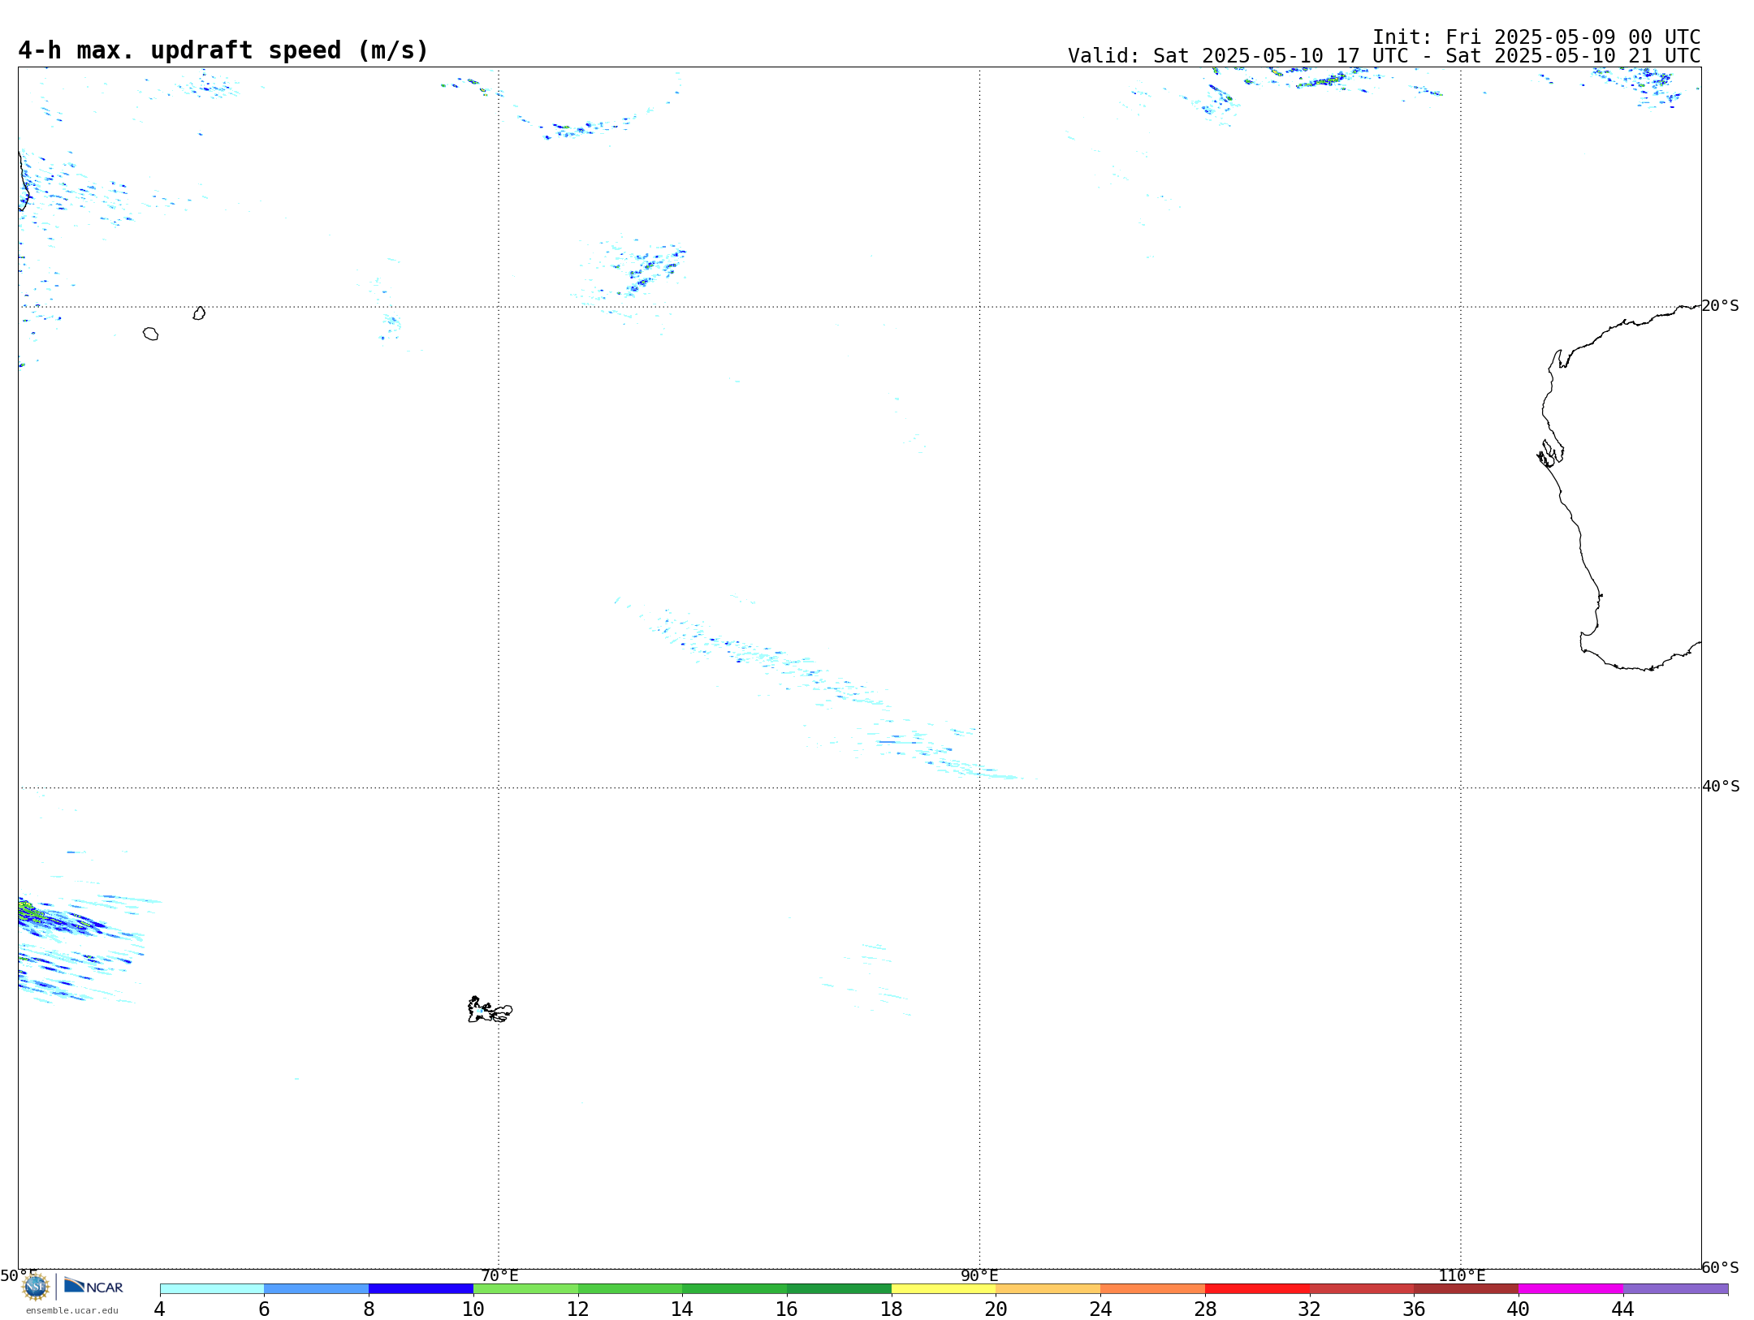Click the 70°E longitude label
1754x1320 pixels.
click(x=499, y=1275)
